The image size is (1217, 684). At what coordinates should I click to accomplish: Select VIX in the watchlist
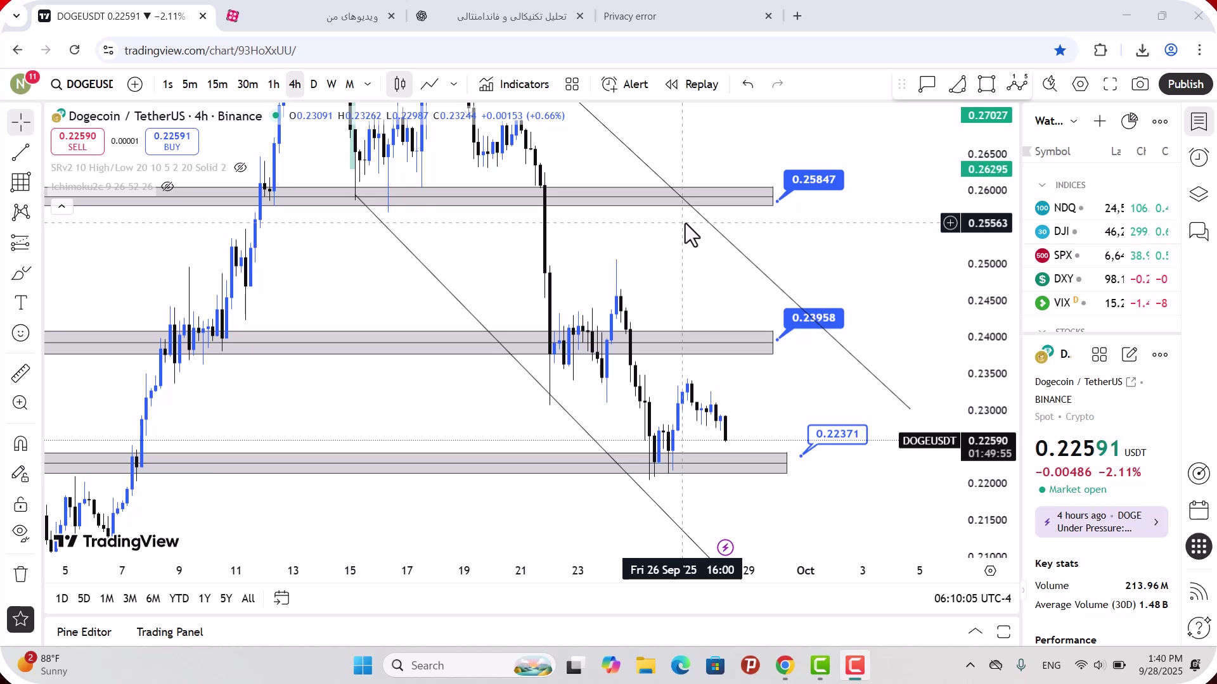1102,303
